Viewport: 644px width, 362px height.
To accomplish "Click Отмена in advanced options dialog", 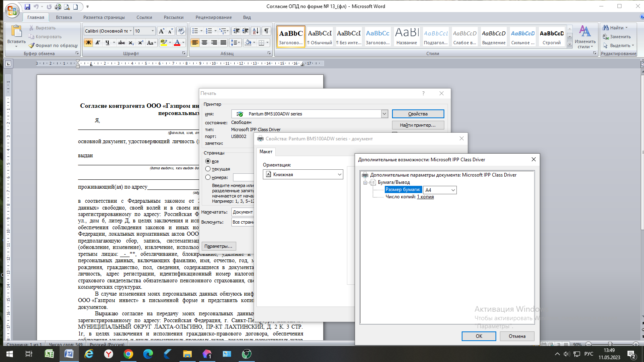I will (517, 336).
